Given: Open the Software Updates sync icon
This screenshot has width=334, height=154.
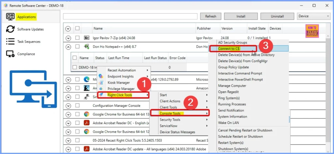Looking at the screenshot, I should 10,29.
